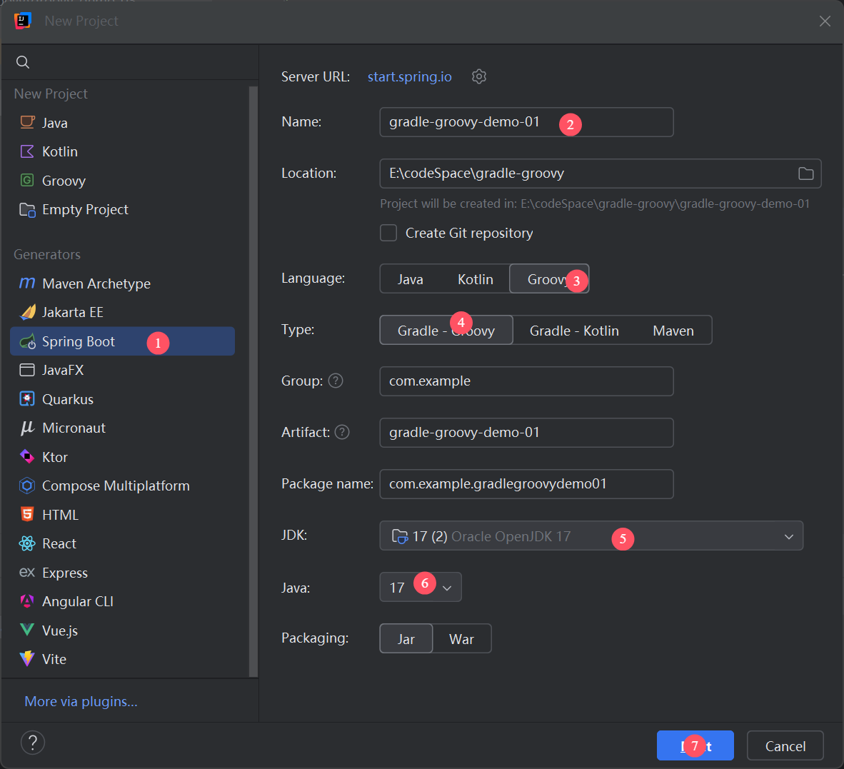This screenshot has width=844, height=769.
Task: Open the Java version dropdown
Action: point(420,587)
